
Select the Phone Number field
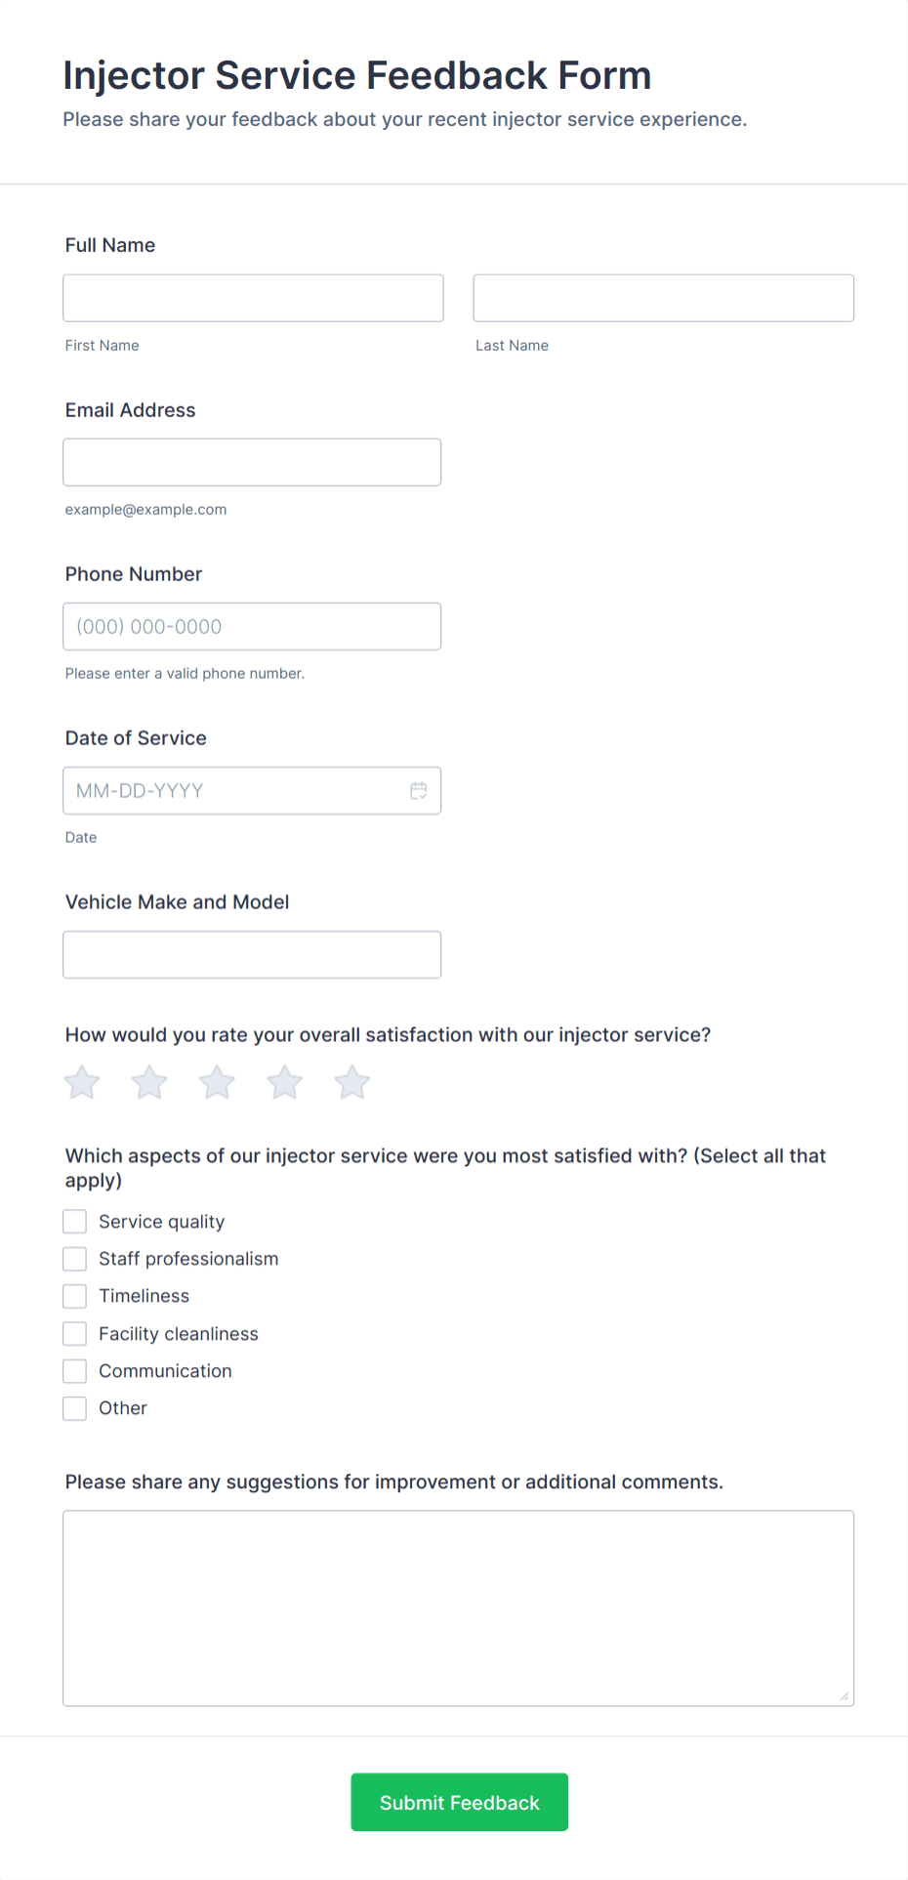pyautogui.click(x=252, y=626)
